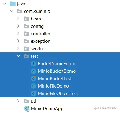The width and height of the screenshot is (120, 113).
Task: Expand the exception package arrow
Action: pyautogui.click(x=18, y=41)
